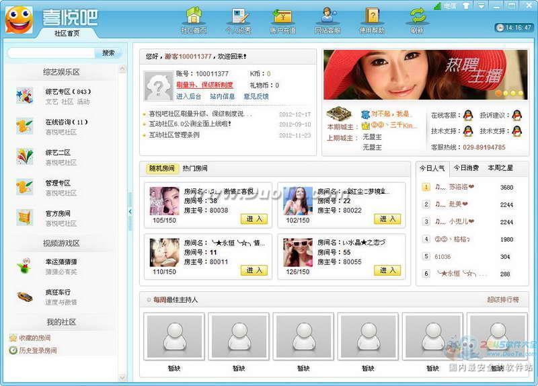
Task: Collapse the left sidebar with the splitter arrow
Action: pyautogui.click(x=130, y=211)
